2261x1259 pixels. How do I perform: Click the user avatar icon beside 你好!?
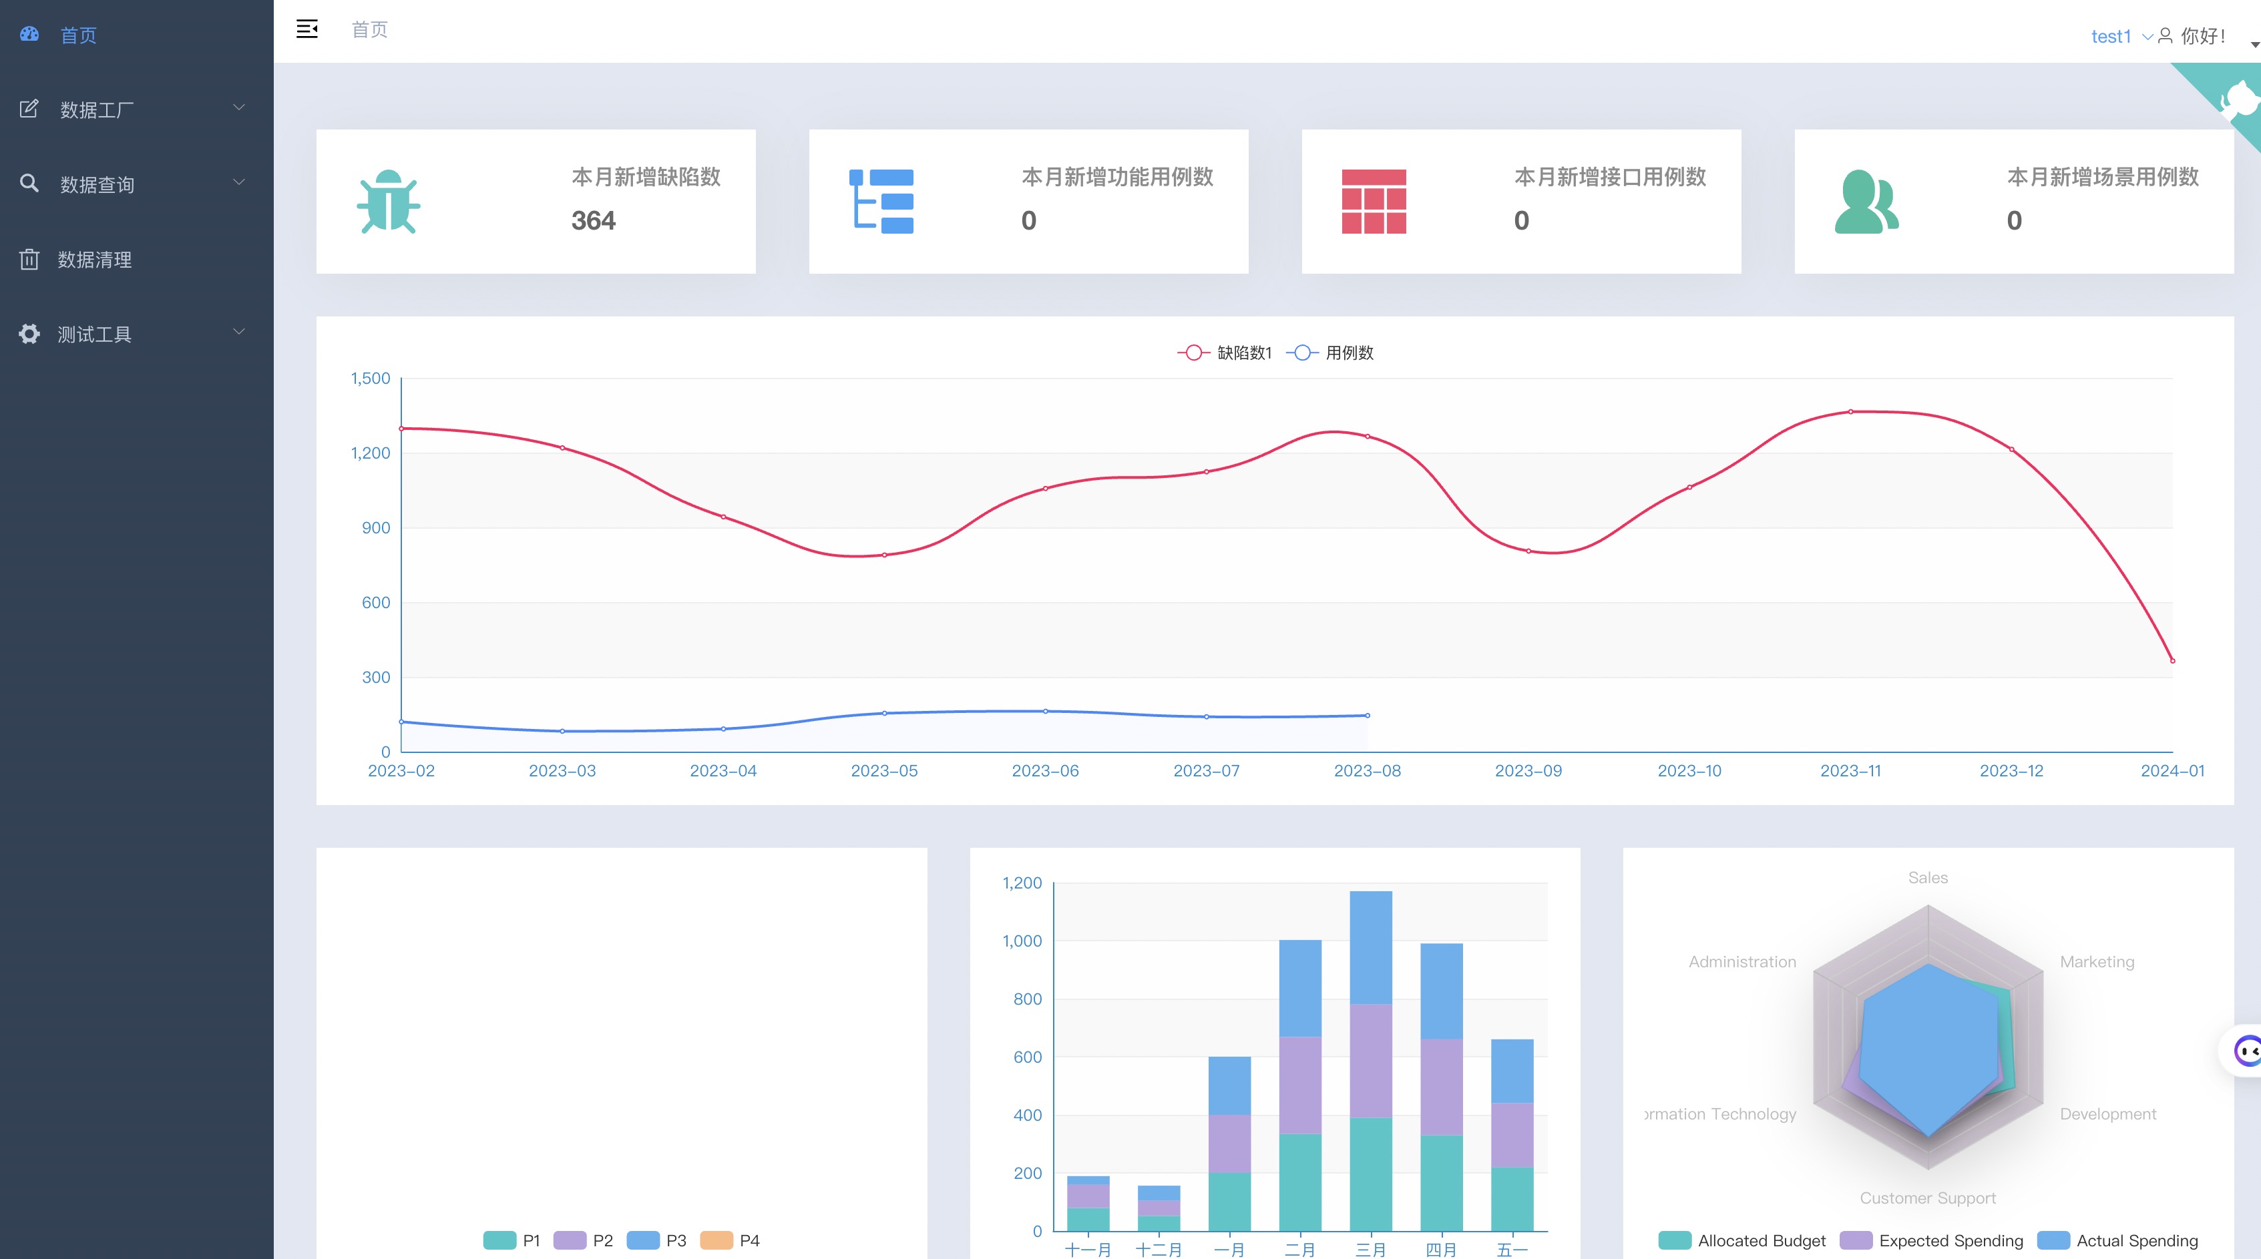click(2166, 36)
